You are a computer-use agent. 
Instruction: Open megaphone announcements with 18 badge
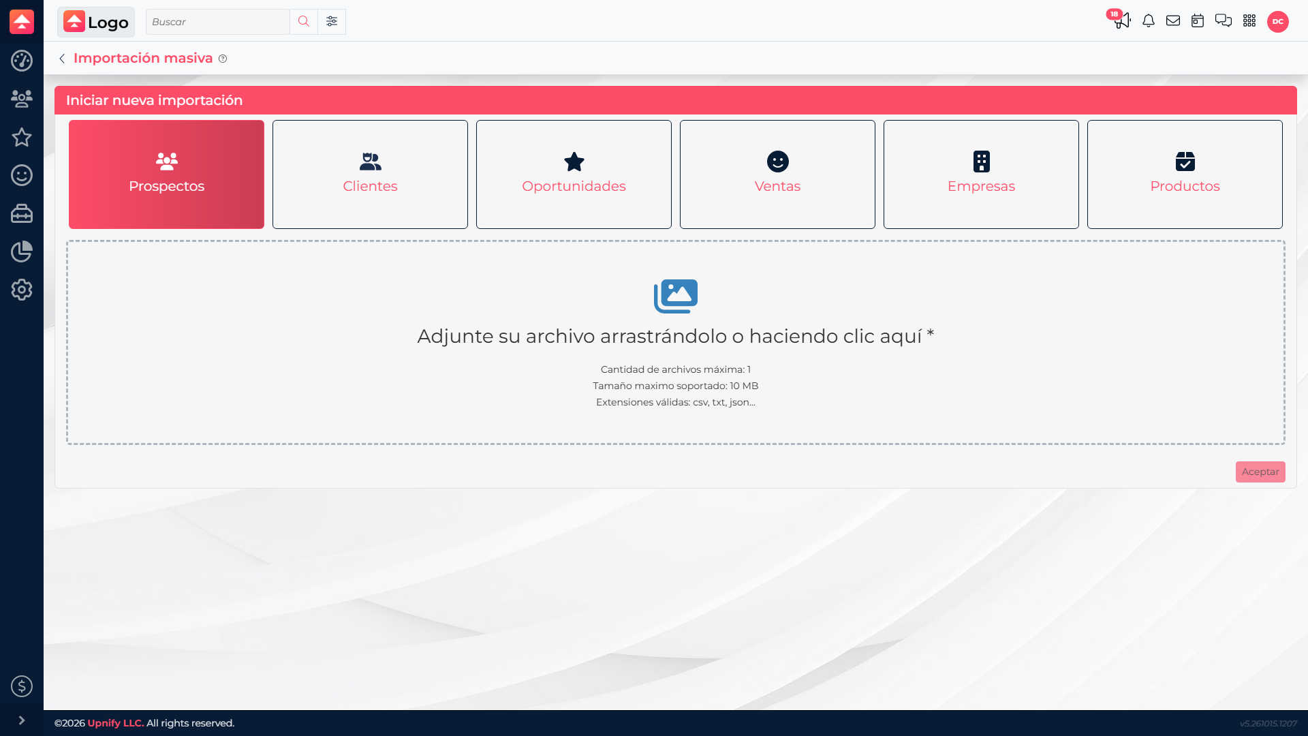point(1121,20)
